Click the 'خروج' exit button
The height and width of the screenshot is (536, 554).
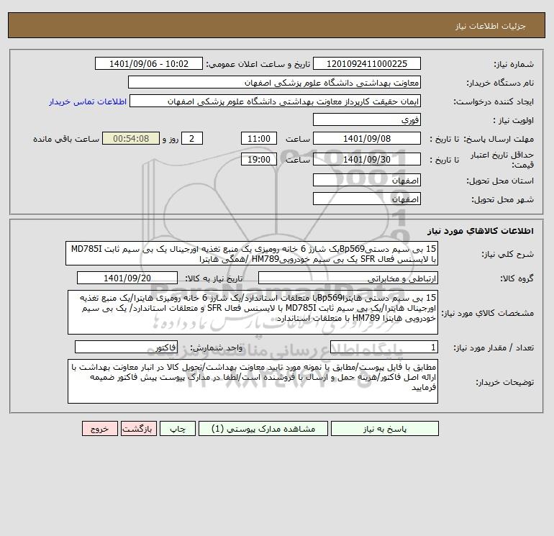pyautogui.click(x=99, y=429)
